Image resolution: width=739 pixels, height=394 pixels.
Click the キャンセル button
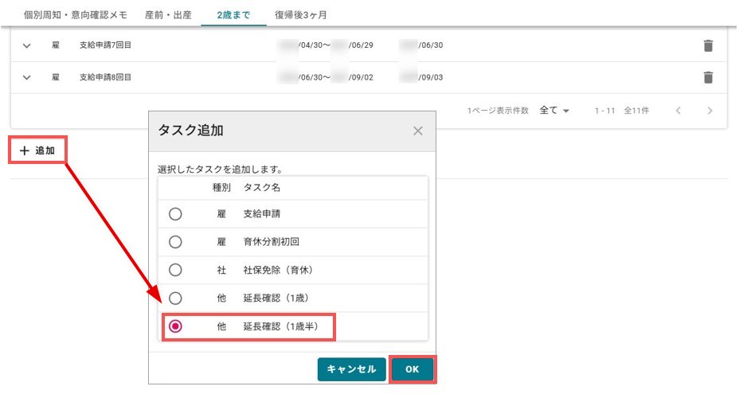[x=352, y=369]
